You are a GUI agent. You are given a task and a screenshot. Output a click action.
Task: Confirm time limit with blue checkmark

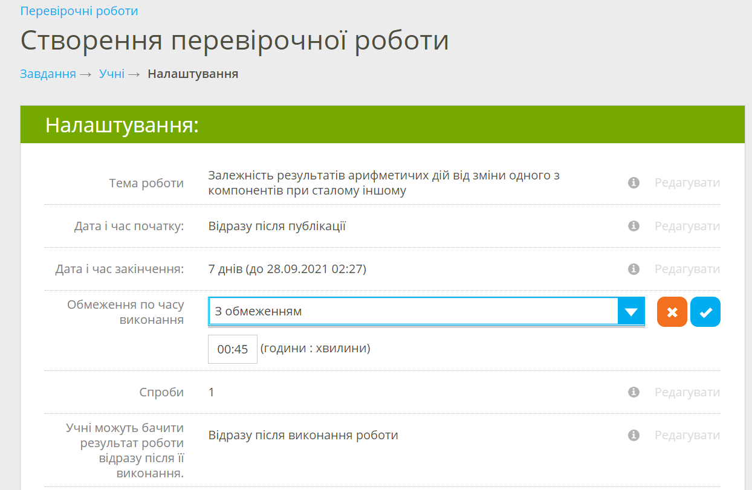[705, 312]
